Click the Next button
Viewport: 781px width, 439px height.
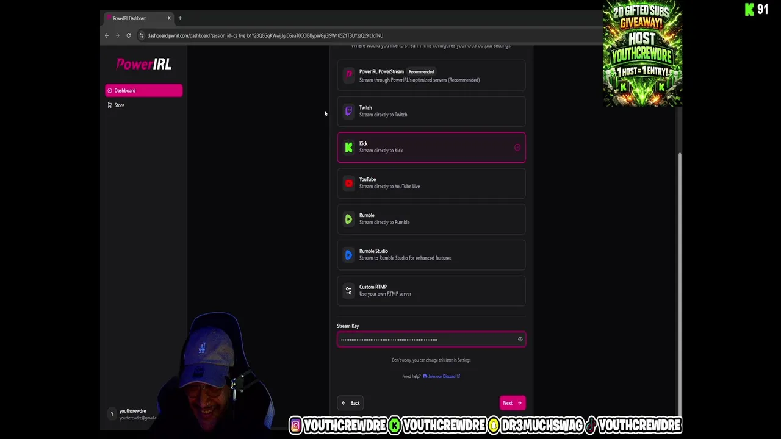click(x=513, y=403)
